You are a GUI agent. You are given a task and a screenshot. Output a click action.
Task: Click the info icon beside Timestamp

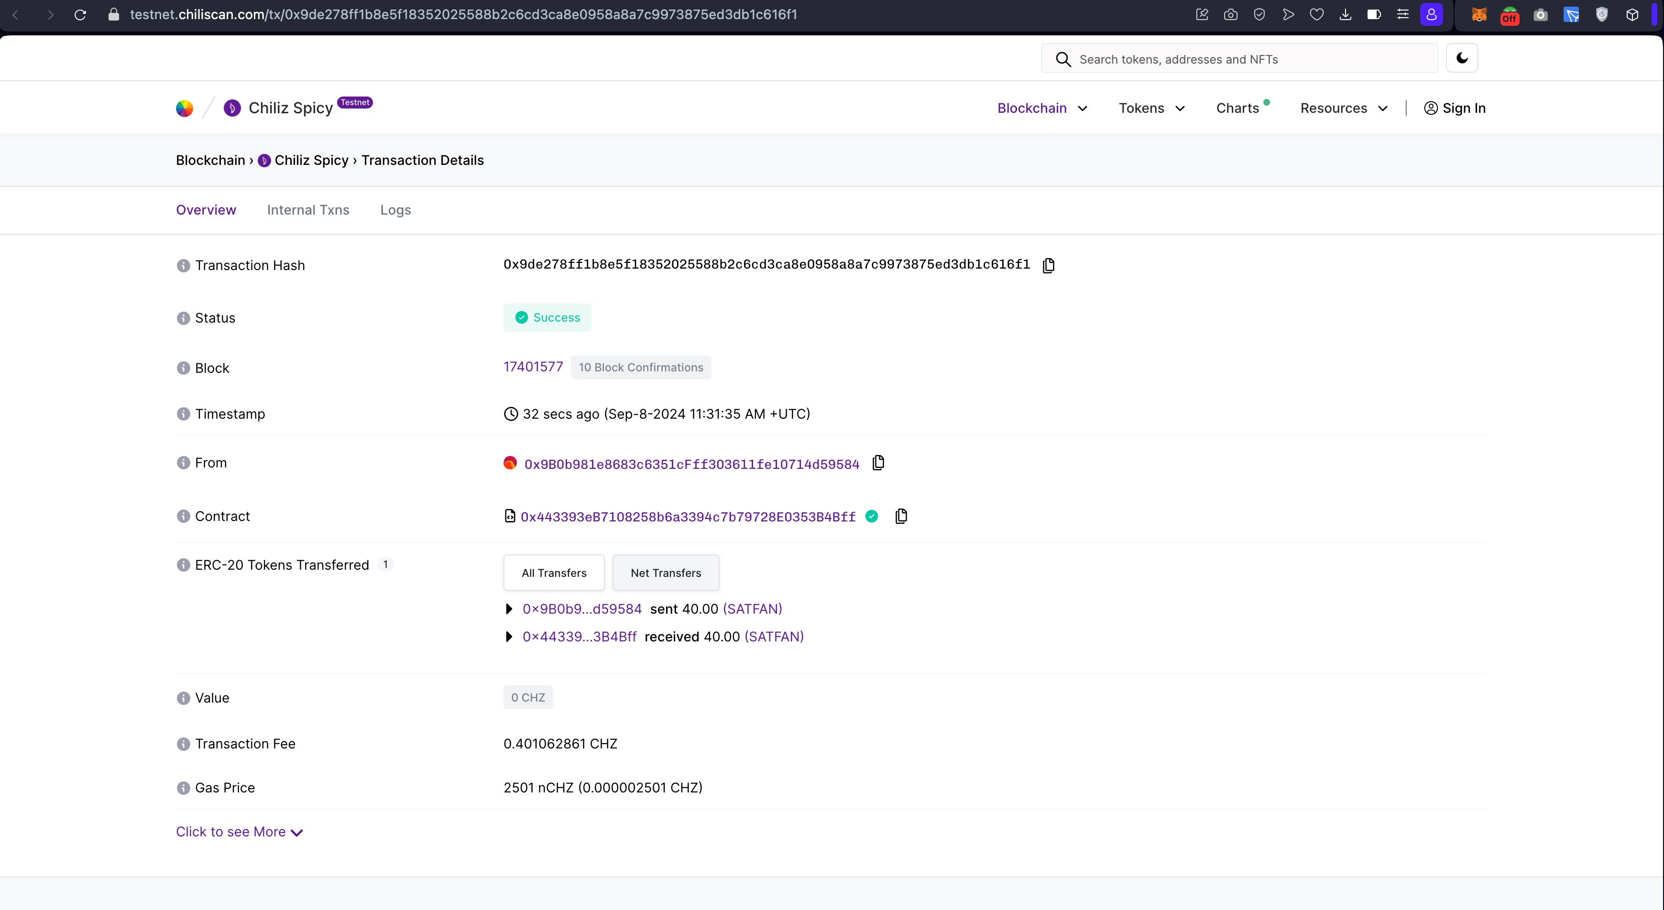(x=184, y=414)
